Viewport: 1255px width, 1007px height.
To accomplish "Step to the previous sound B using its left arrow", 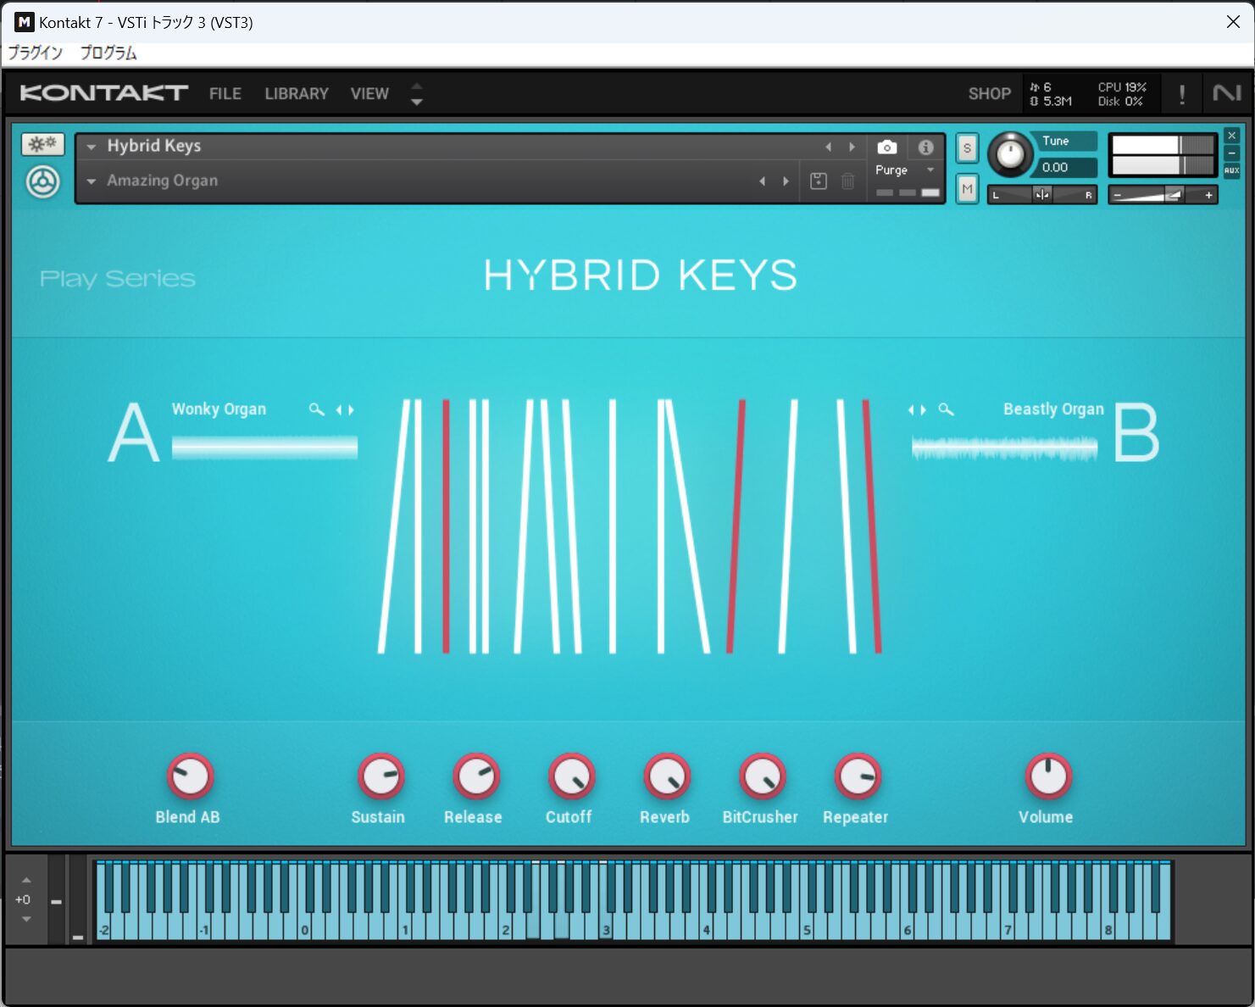I will coord(911,409).
